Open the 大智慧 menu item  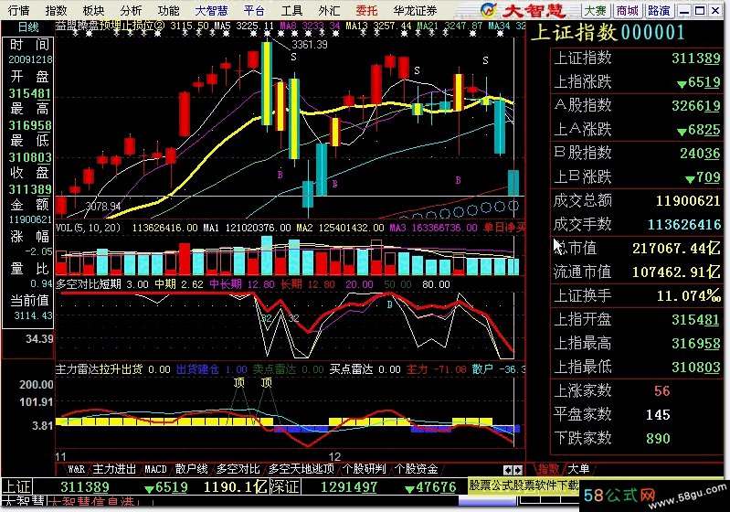point(211,10)
